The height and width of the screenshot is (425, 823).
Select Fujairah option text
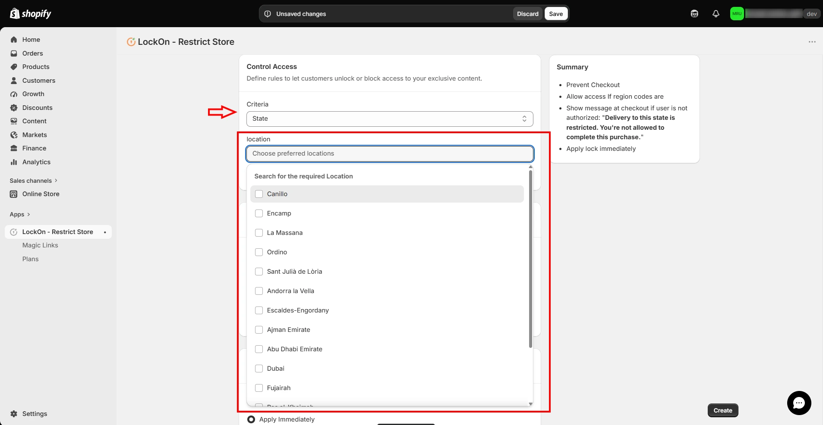coord(279,388)
